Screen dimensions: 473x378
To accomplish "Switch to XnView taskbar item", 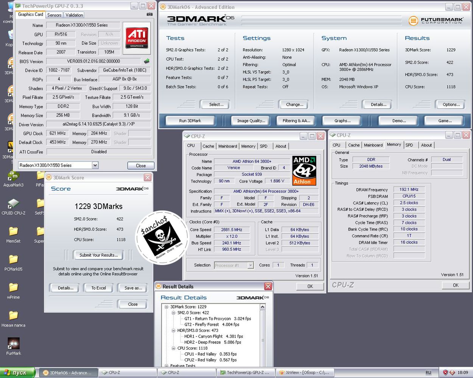I will (x=305, y=372).
